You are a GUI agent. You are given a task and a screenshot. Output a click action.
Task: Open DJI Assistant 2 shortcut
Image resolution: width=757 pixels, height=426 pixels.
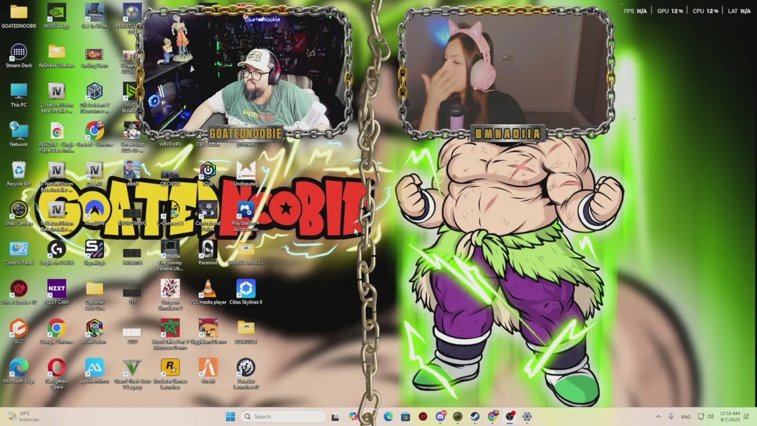click(x=94, y=98)
